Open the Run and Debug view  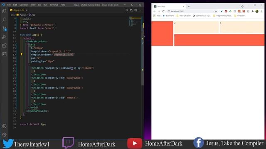click(x=4, y=37)
